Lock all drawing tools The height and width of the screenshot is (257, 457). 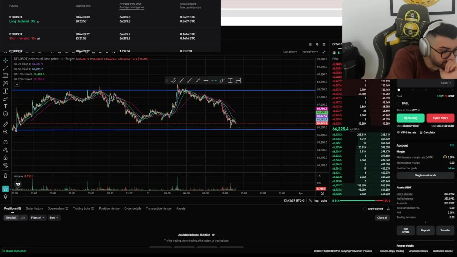pos(5,157)
